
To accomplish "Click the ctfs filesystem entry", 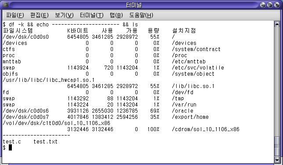I will [9, 49].
